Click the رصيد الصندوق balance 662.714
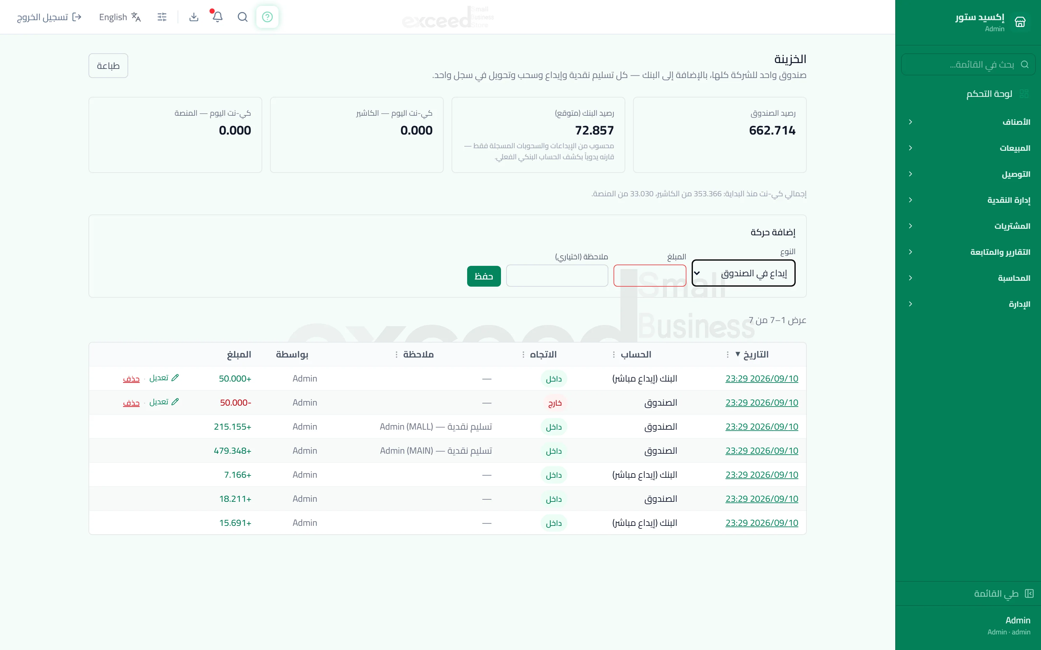 pyautogui.click(x=772, y=130)
